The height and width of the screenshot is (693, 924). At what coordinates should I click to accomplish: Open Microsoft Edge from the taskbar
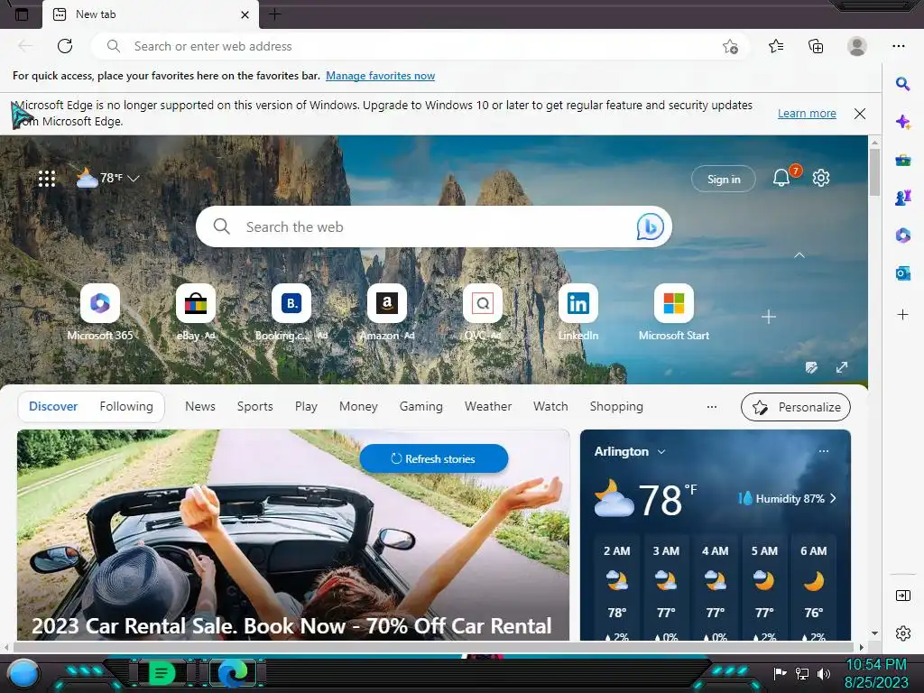(234, 673)
